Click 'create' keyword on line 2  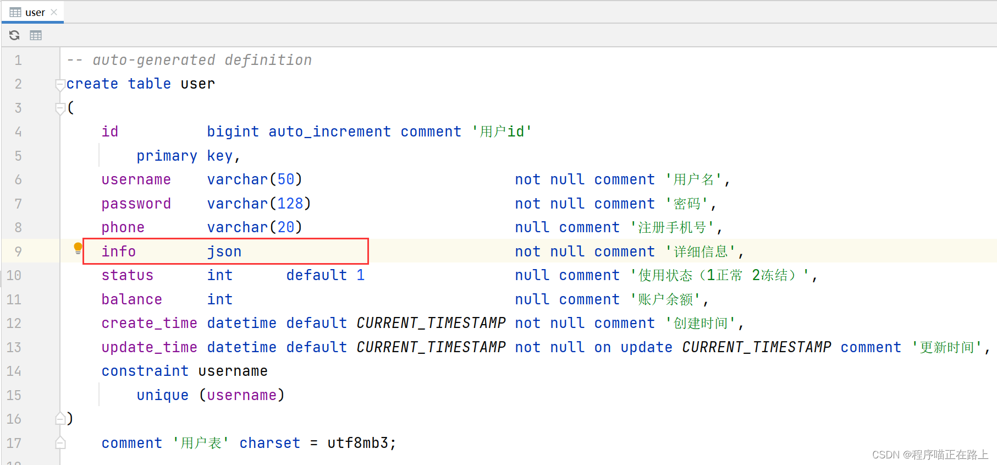pos(92,84)
